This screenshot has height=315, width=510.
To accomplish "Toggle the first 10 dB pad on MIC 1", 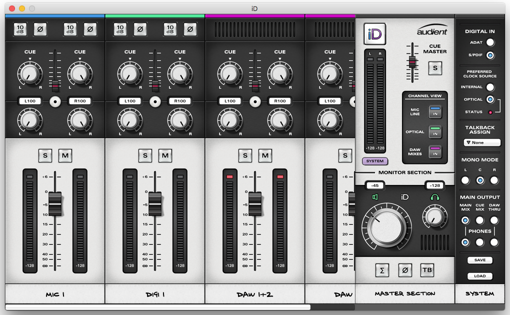I will point(20,29).
